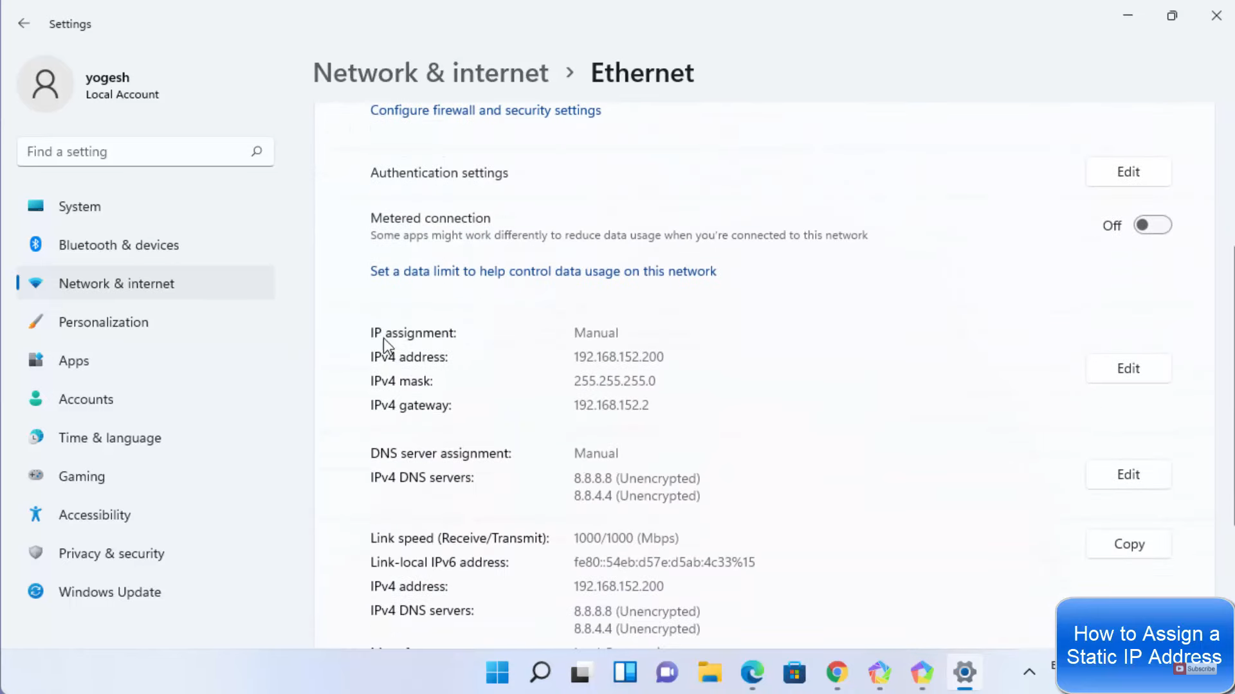Screen dimensions: 1235x694
Task: Click the Find a setting search box
Action: tap(135, 152)
